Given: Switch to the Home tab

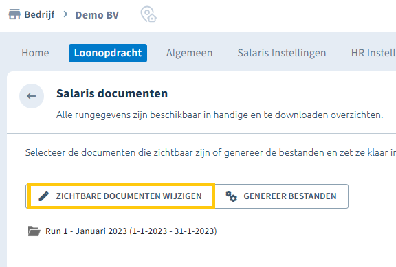Looking at the screenshot, I should [35, 53].
